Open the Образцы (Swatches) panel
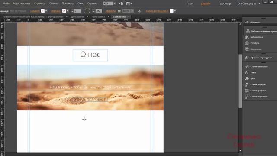 pyautogui.click(x=253, y=22)
